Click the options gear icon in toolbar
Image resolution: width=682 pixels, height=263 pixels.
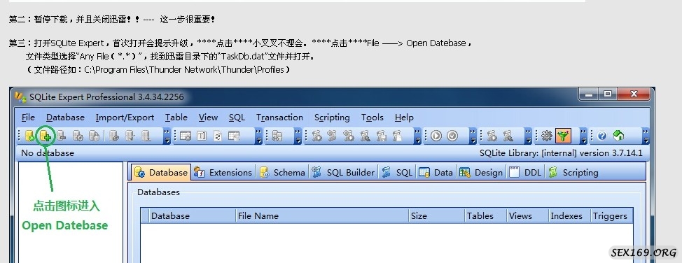[x=547, y=136]
